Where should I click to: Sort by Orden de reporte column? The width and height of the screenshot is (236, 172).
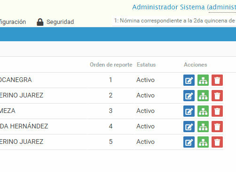point(111,65)
